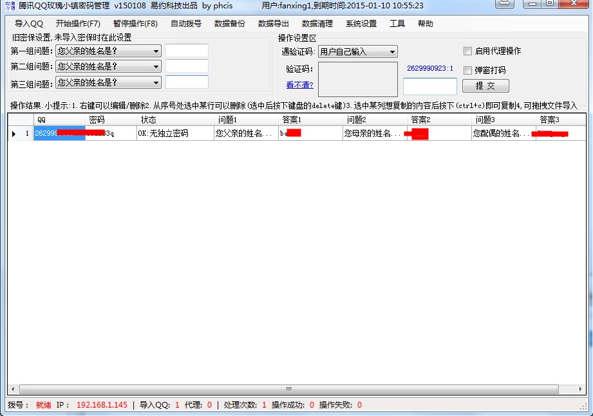Click the 答案1 column header

coord(310,120)
